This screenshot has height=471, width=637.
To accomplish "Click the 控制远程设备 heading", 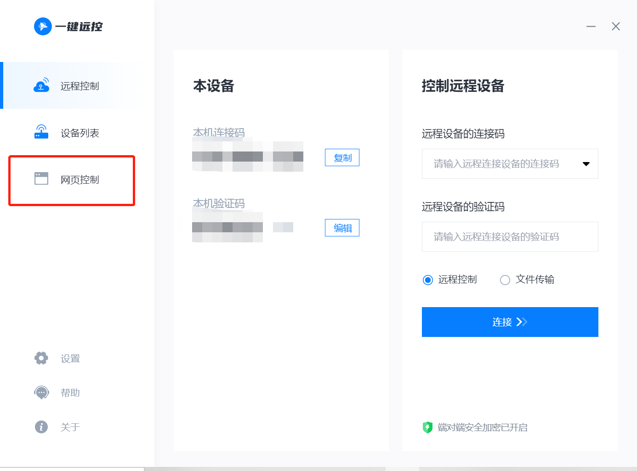I will pos(463,86).
